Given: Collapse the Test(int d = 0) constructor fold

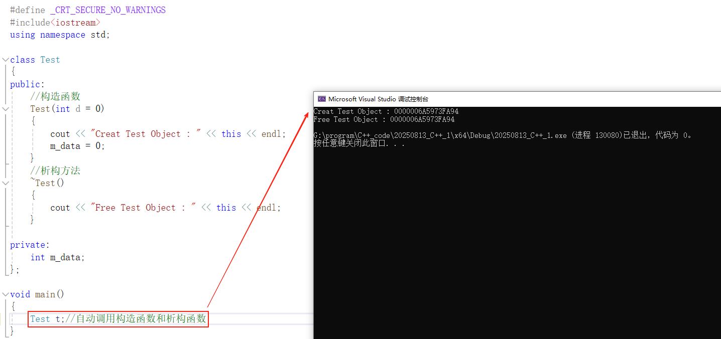Looking at the screenshot, I should click(5, 109).
